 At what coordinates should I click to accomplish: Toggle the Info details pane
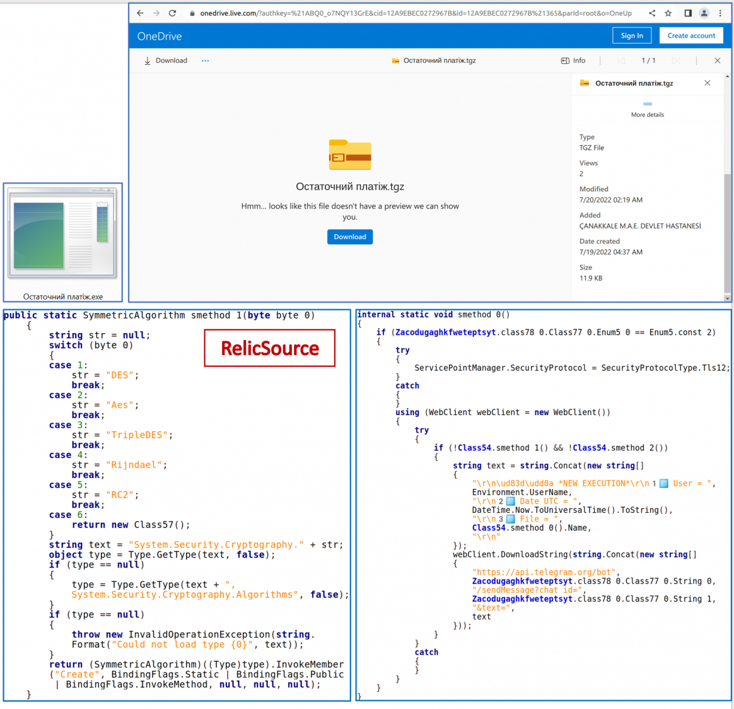pos(573,61)
